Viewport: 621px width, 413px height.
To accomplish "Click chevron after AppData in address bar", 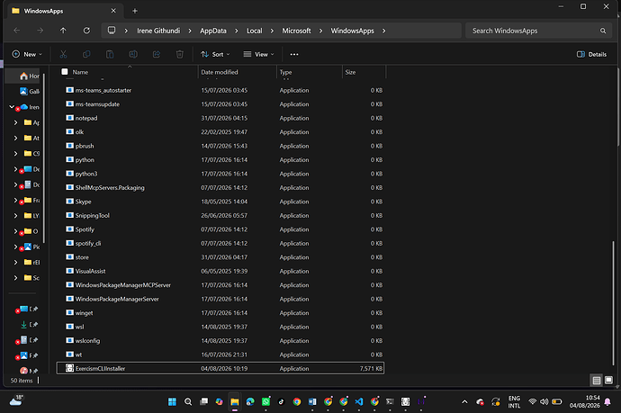I will click(x=236, y=31).
